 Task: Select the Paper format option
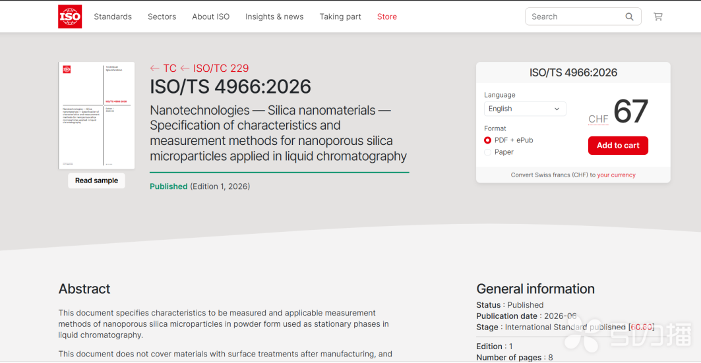pyautogui.click(x=488, y=152)
